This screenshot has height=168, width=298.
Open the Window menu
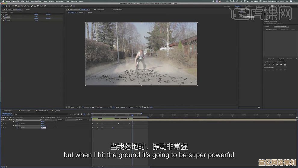(x=74, y=1)
